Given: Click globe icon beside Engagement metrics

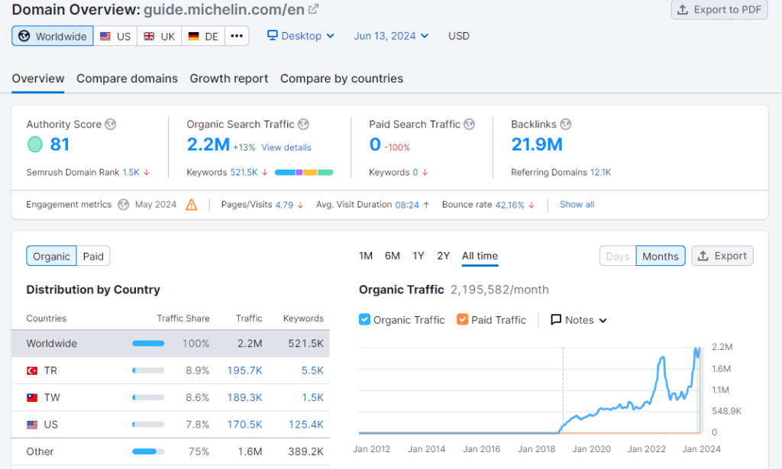Looking at the screenshot, I should [124, 205].
